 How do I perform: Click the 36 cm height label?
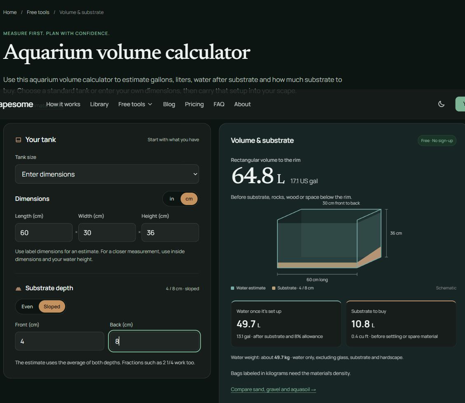[396, 233]
